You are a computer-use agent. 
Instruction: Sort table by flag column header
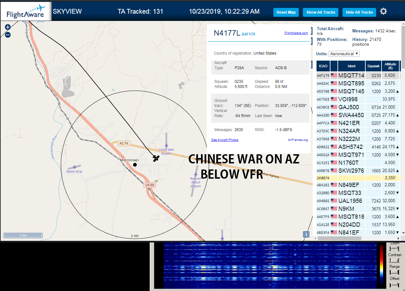(334, 66)
